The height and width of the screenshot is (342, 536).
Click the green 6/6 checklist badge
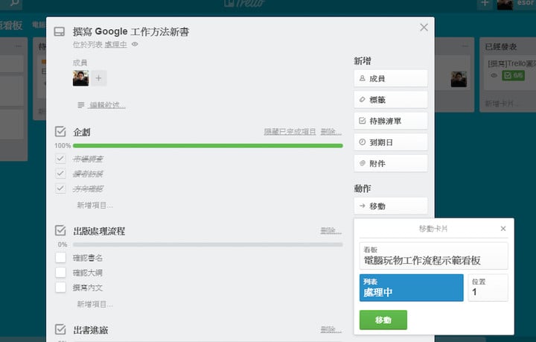(513, 75)
